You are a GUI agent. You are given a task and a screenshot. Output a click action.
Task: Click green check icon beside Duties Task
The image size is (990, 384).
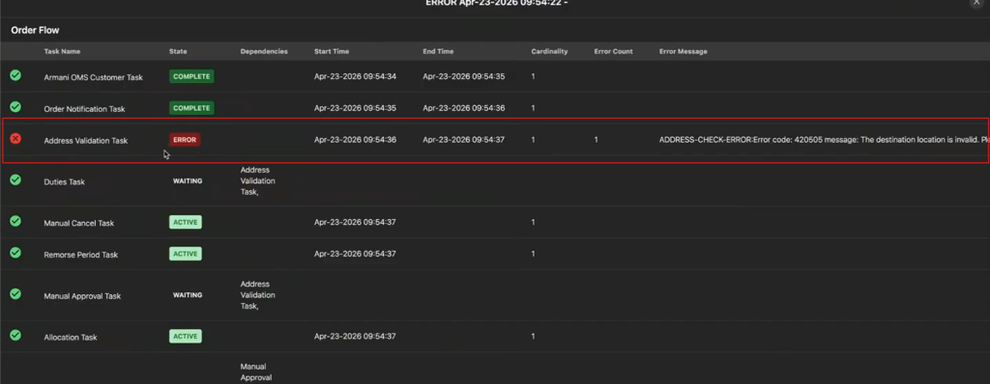(x=15, y=179)
